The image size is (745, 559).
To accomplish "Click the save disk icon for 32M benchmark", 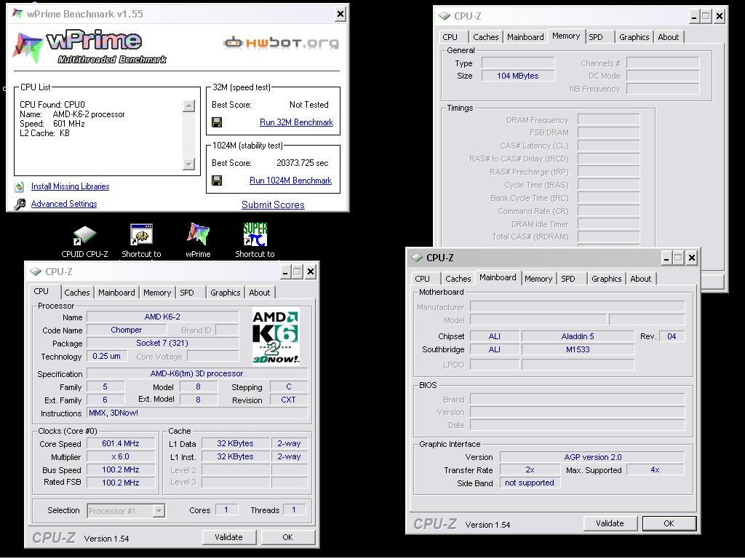I will (x=217, y=122).
